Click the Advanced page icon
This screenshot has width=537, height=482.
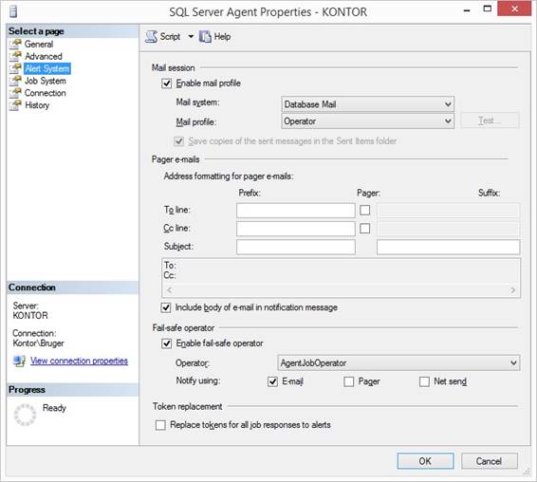pos(15,56)
